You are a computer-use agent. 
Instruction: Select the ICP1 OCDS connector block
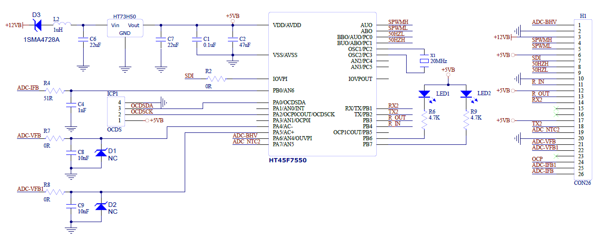pyautogui.click(x=115, y=111)
